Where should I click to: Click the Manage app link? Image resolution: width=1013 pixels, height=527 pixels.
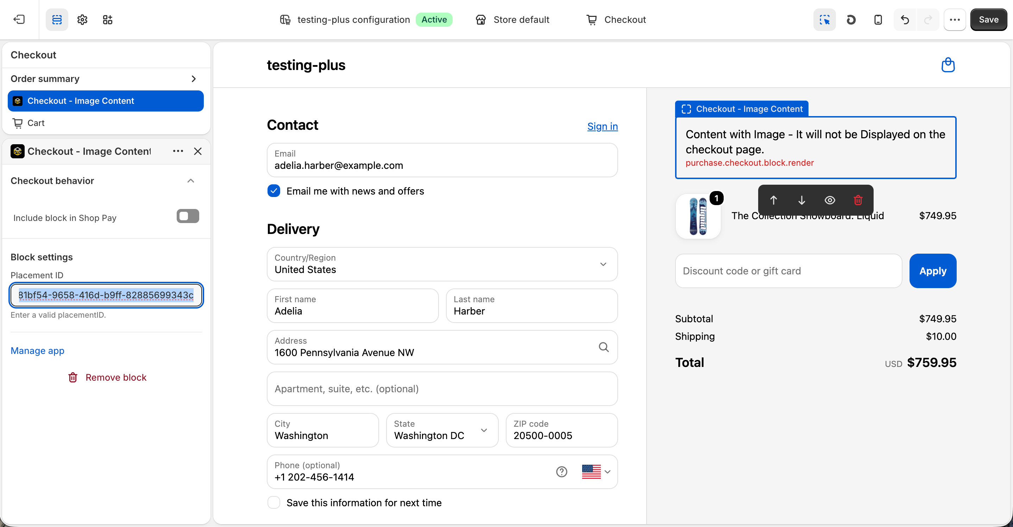coord(37,351)
